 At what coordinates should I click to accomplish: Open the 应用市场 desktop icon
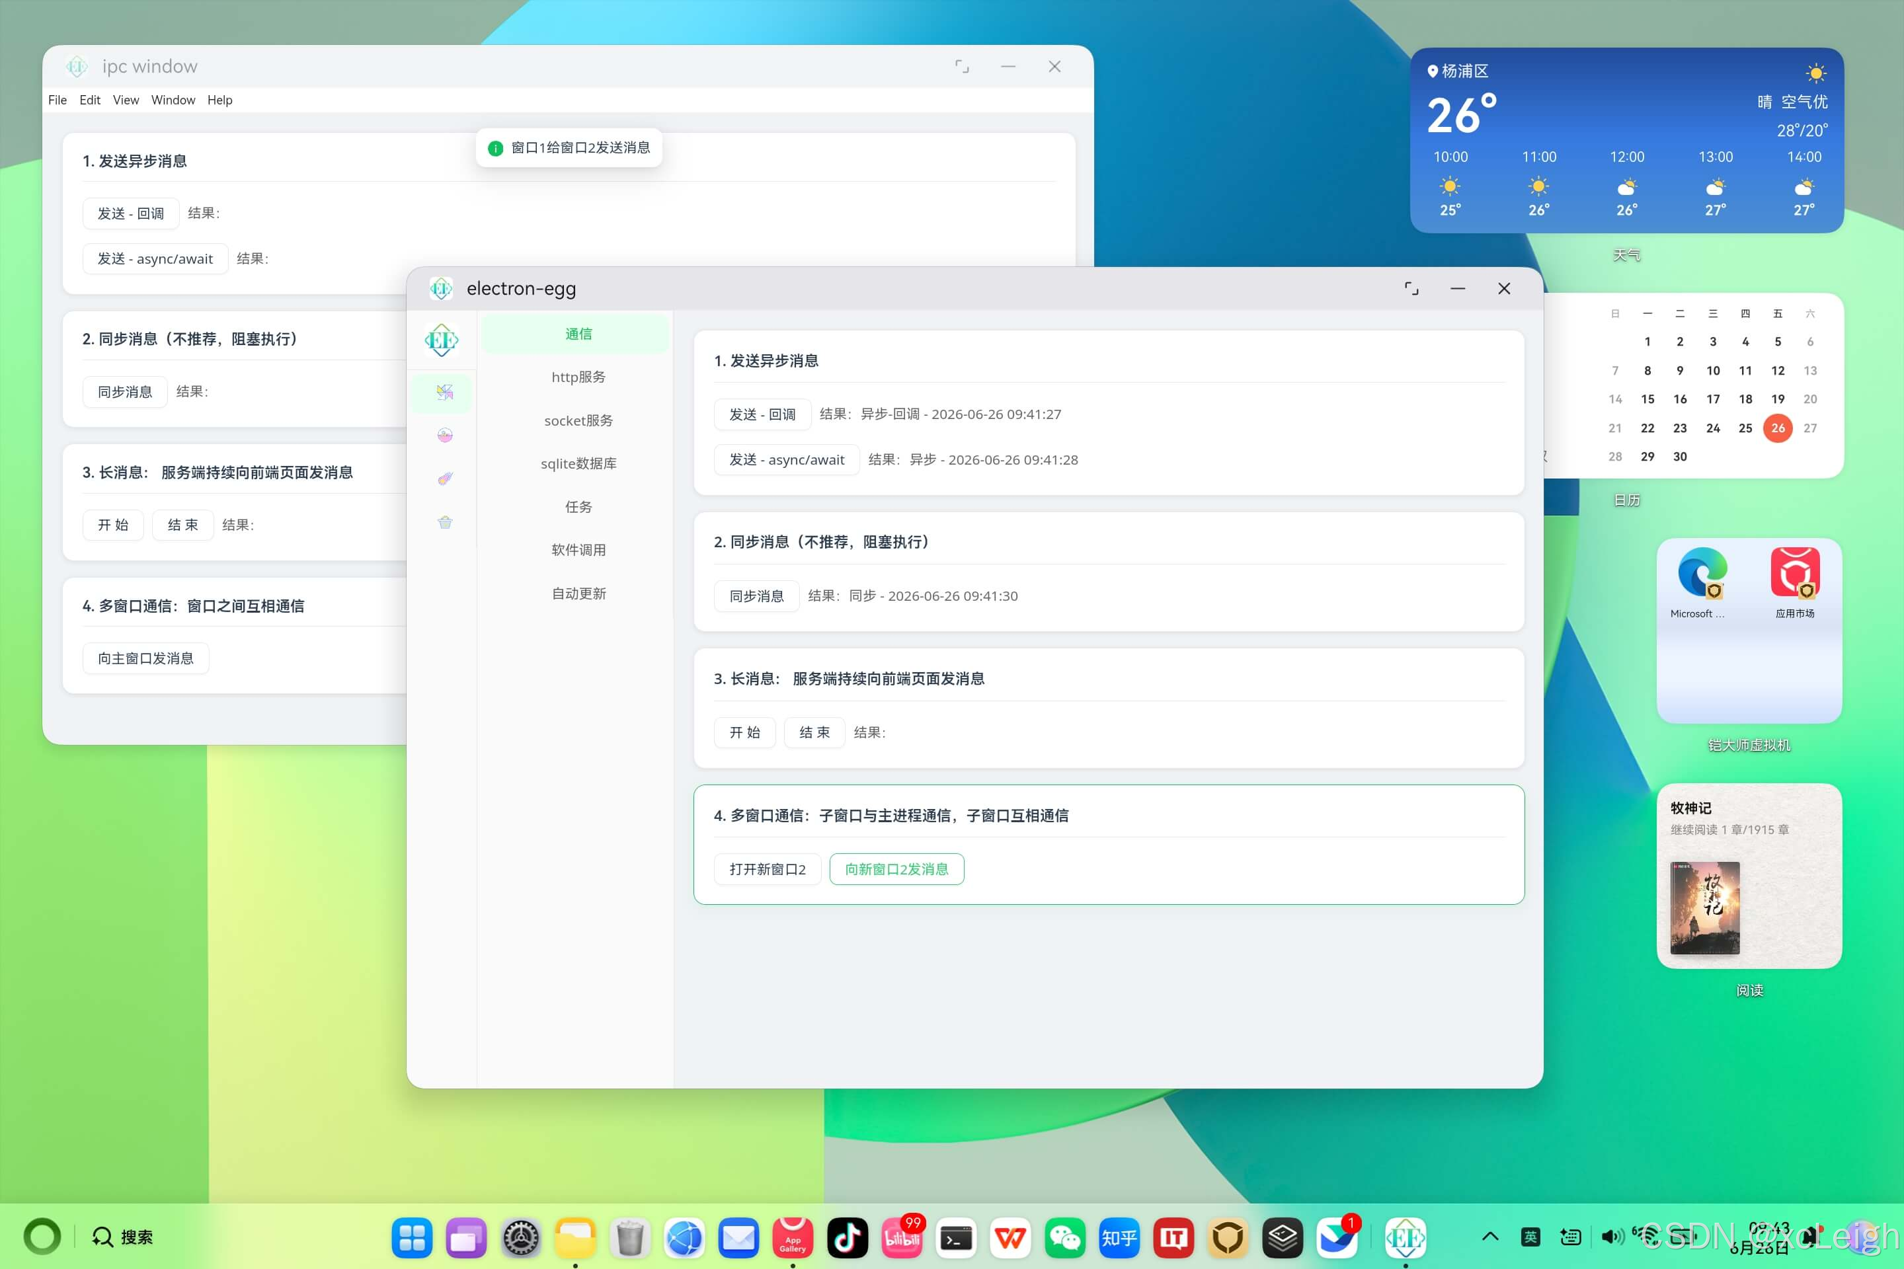pos(1795,572)
